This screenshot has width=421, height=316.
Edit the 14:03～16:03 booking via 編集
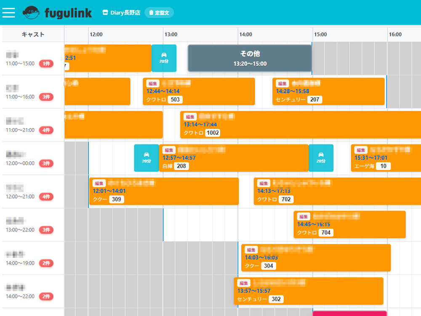pyautogui.click(x=251, y=250)
